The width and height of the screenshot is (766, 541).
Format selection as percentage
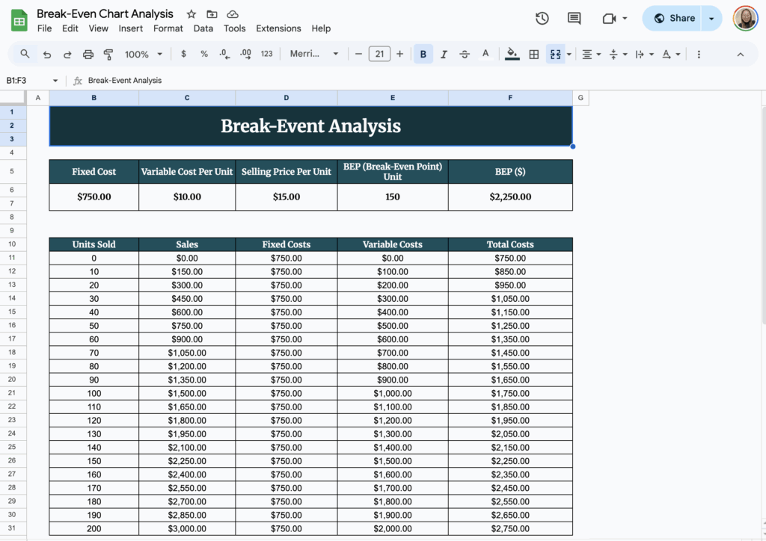click(x=204, y=54)
